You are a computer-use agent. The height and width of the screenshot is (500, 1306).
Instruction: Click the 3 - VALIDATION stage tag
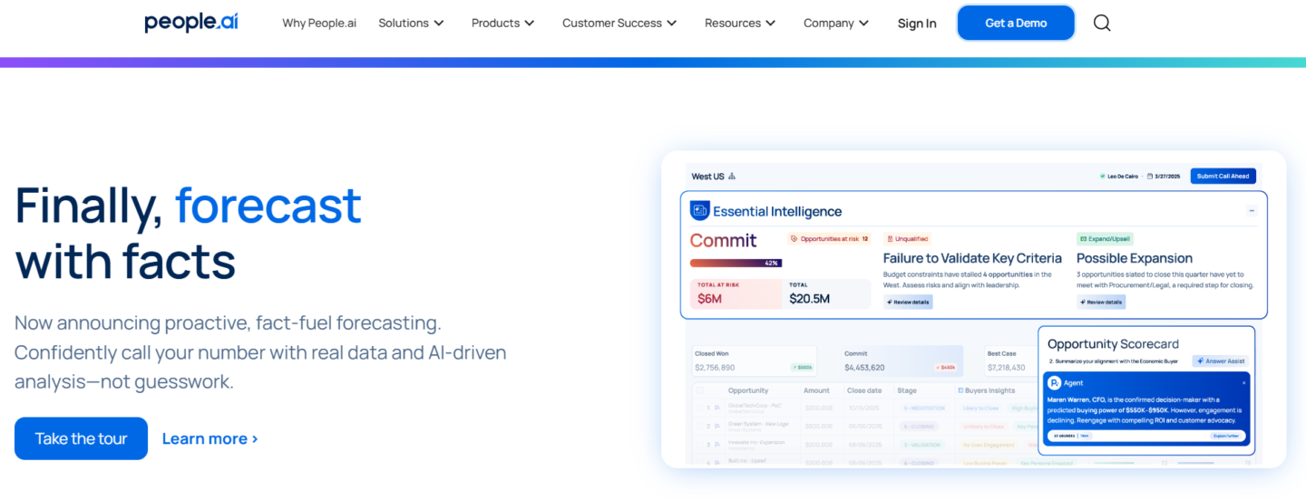pyautogui.click(x=921, y=444)
